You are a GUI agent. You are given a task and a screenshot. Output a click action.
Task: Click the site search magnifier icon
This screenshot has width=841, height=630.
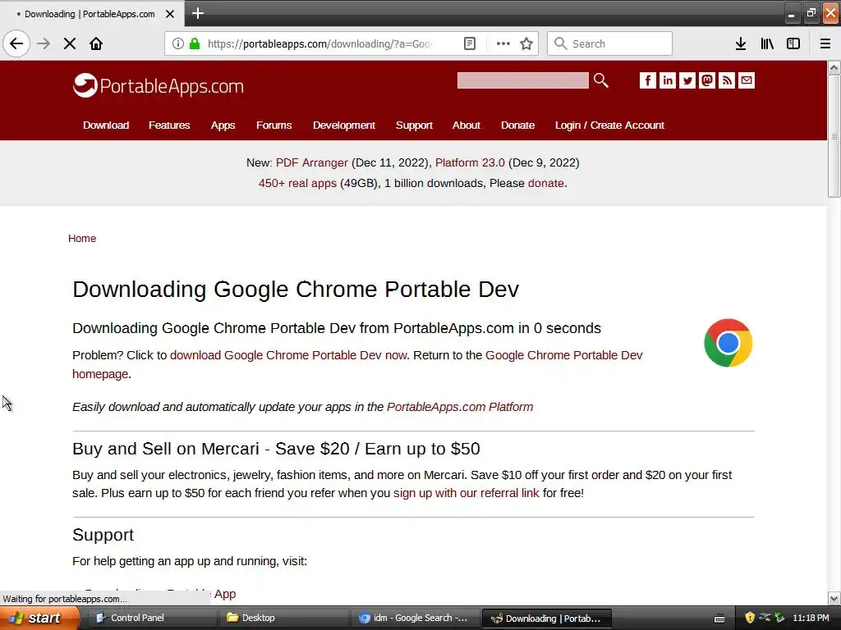pyautogui.click(x=600, y=80)
